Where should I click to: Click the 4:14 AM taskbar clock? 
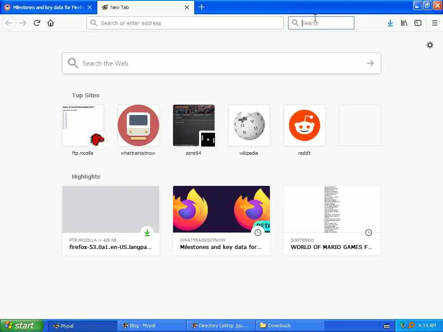click(x=427, y=326)
